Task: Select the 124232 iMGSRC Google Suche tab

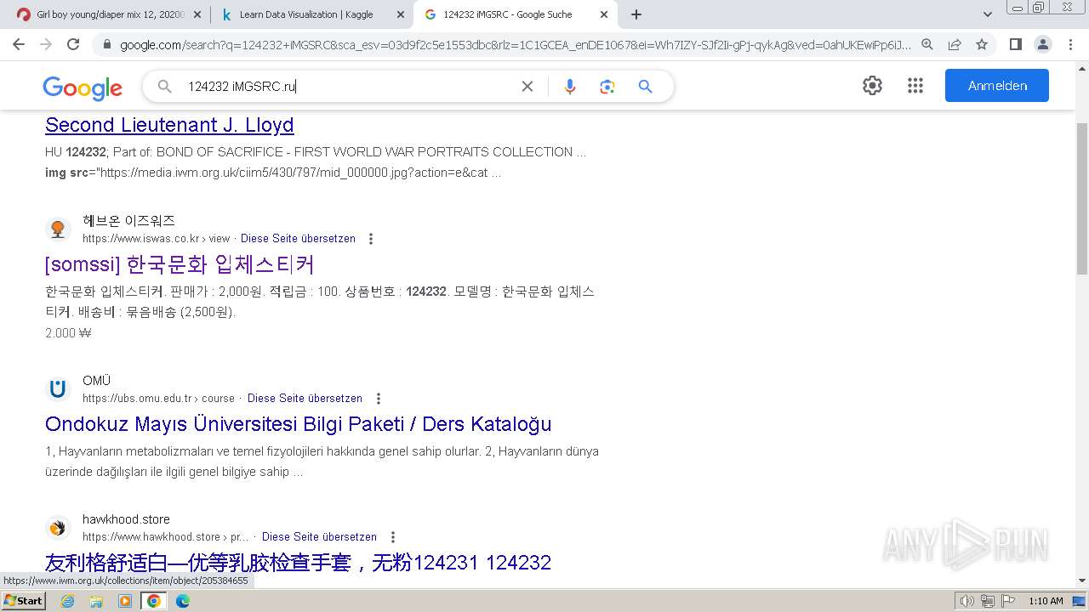Action: (x=515, y=14)
